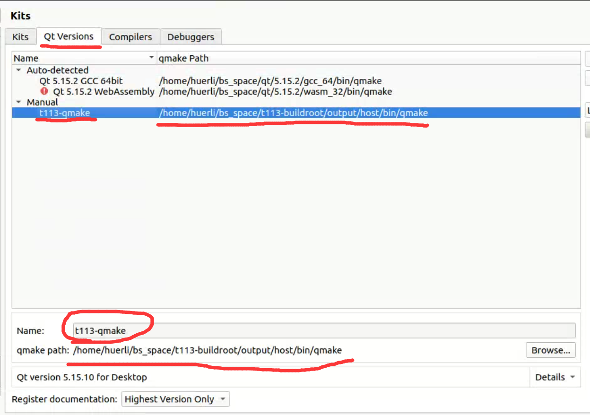Click the gcc_64/bin/qmake path cell
The height and width of the screenshot is (415, 590).
coord(270,81)
